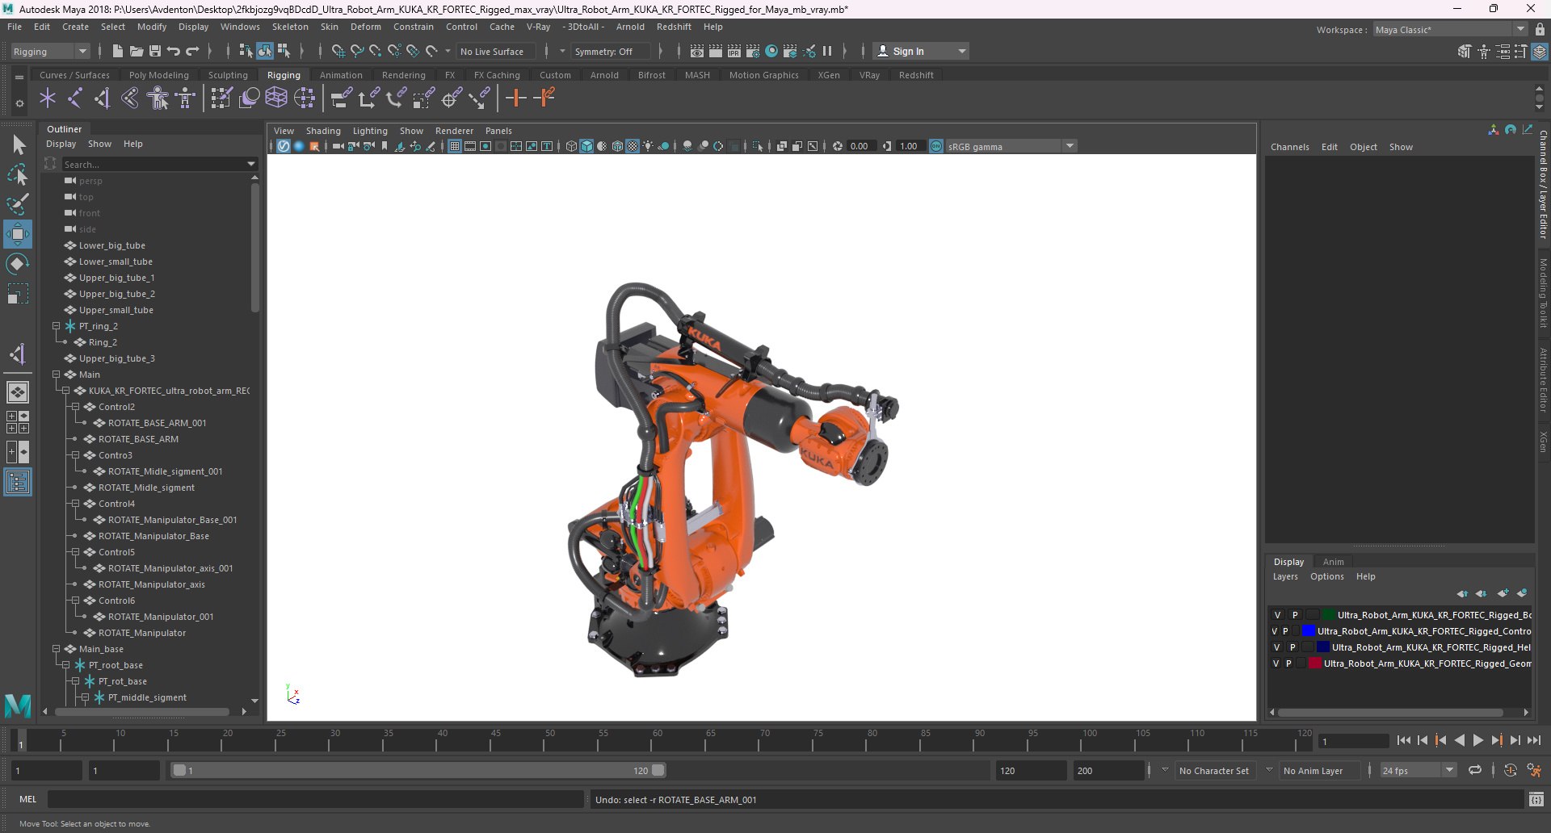Viewport: 1551px width, 833px height.
Task: Click the wireframe cube icon in viewport toolbar
Action: (x=571, y=146)
